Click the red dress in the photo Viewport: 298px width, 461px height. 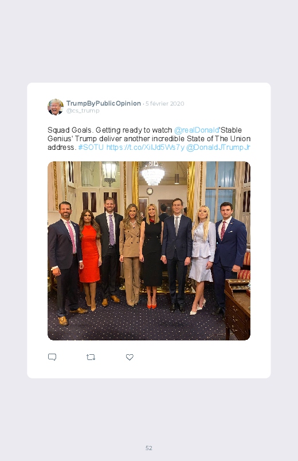pos(89,253)
